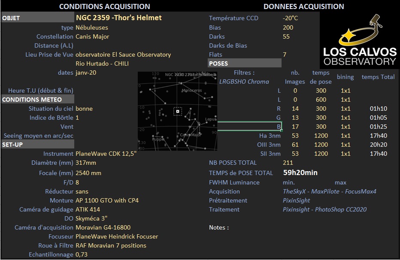Screen dimensions: 400x260
Task: Select the 'PixinSight' prétraitement value
Action: [x=297, y=201]
